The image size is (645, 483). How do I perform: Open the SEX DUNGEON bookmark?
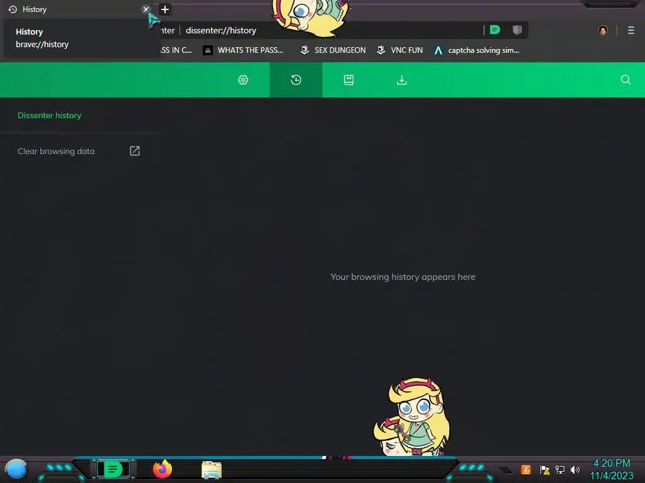333,50
